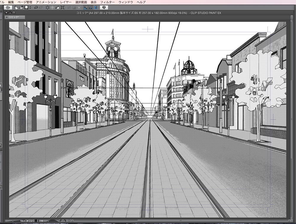Click the Clear (delete) sparkle icon
This screenshot has width=296, height=224.
click(47, 7)
